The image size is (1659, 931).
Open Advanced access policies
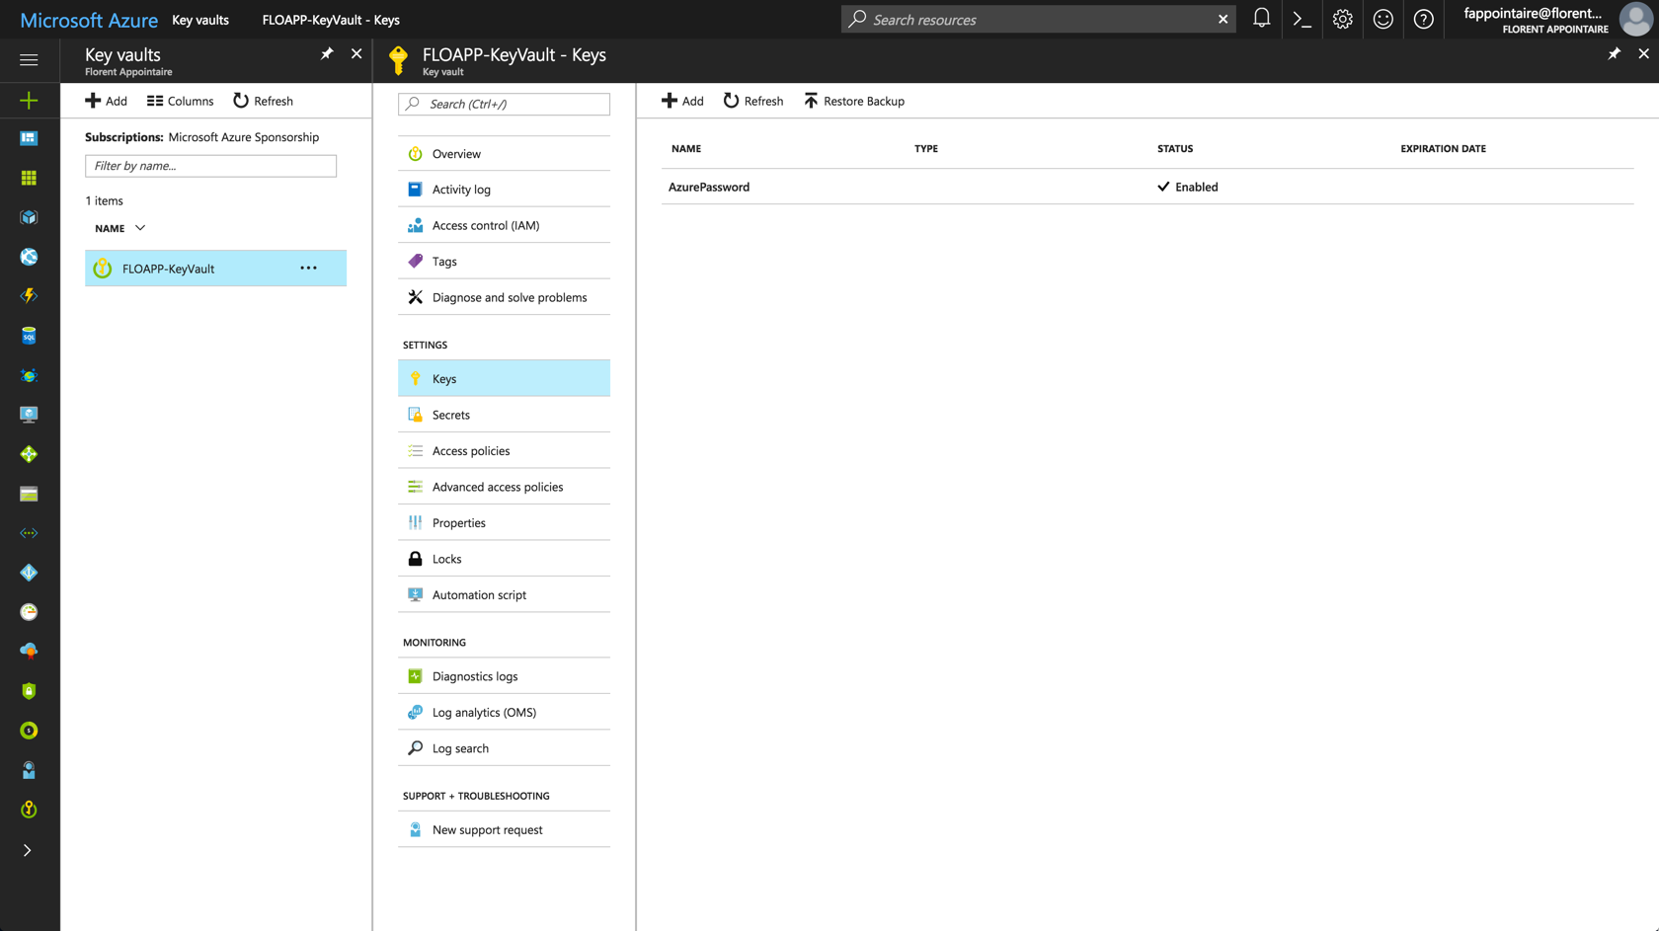point(504,487)
